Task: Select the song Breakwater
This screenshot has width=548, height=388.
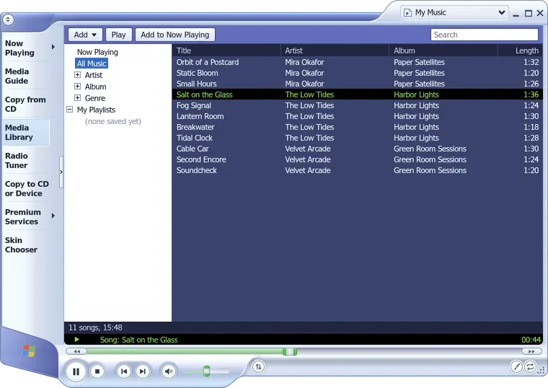Action: tap(357, 127)
